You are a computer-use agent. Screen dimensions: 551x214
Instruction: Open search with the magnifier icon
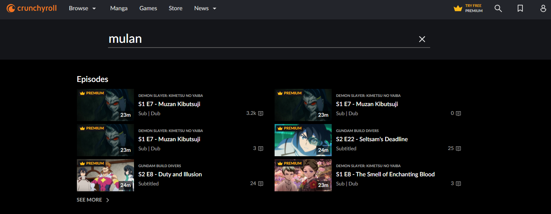(498, 8)
